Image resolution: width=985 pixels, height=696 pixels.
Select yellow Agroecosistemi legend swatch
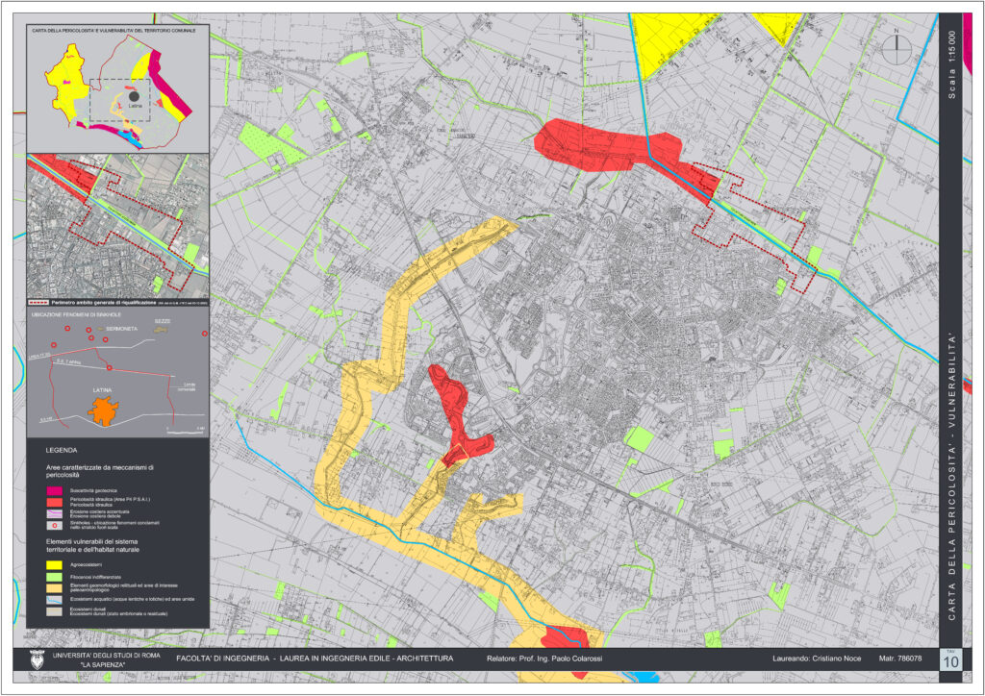coord(54,565)
